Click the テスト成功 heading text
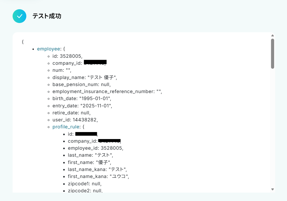287x201 pixels. (x=47, y=16)
